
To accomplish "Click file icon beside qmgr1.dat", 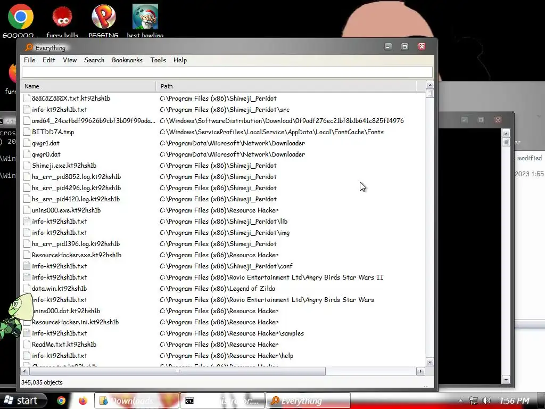I will tap(27, 143).
